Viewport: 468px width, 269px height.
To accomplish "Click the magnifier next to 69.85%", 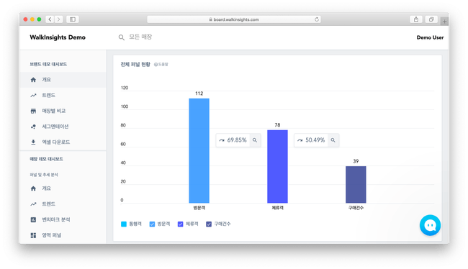I will coord(255,140).
